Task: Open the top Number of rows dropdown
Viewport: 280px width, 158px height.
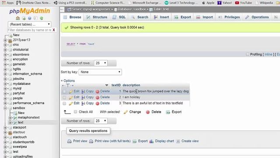Action: click(x=101, y=63)
